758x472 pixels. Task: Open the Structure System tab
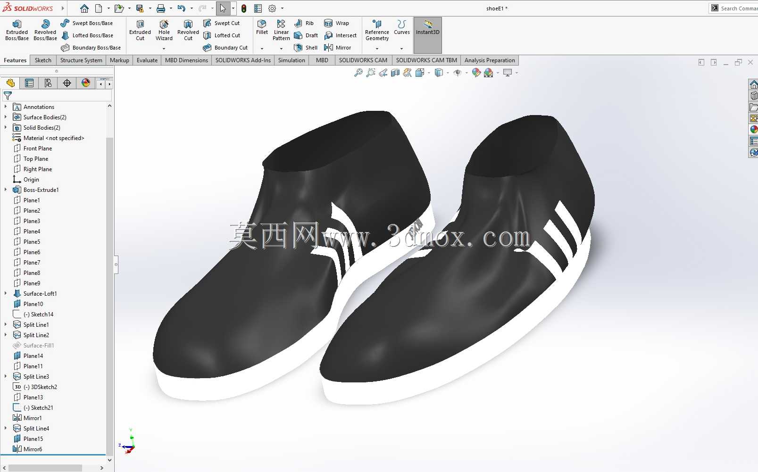tap(81, 60)
